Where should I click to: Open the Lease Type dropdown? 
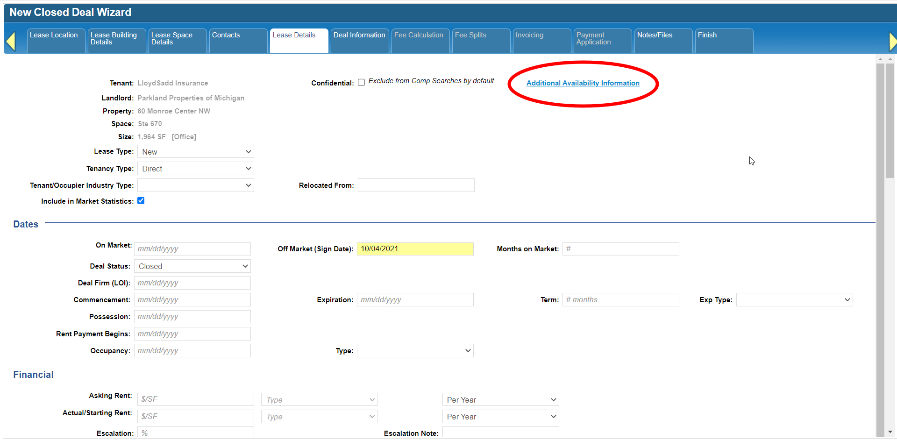coord(195,152)
